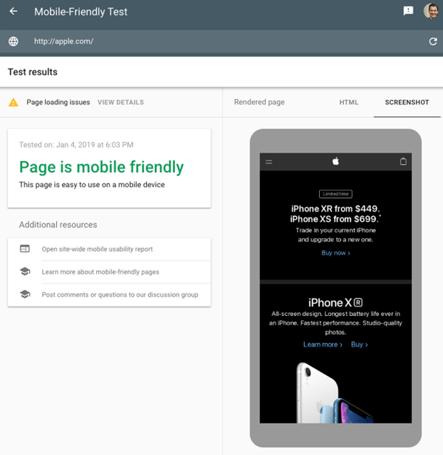Click the 'Rendered page' label
The width and height of the screenshot is (443, 455).
[x=259, y=102]
